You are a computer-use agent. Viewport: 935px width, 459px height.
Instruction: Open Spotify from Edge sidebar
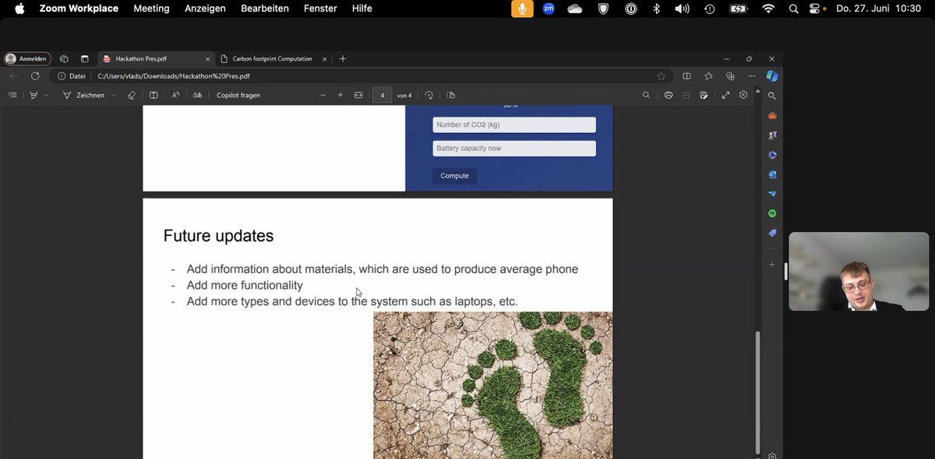(772, 213)
